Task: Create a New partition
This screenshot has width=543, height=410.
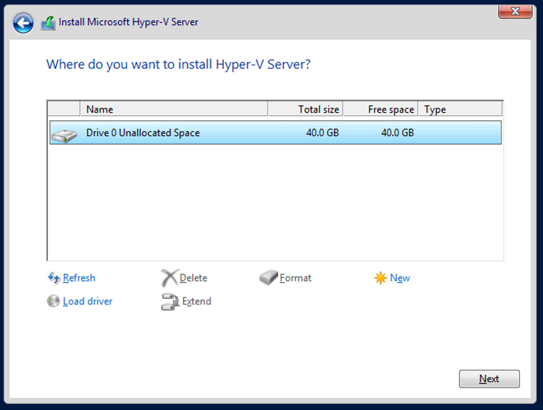Action: (x=400, y=278)
